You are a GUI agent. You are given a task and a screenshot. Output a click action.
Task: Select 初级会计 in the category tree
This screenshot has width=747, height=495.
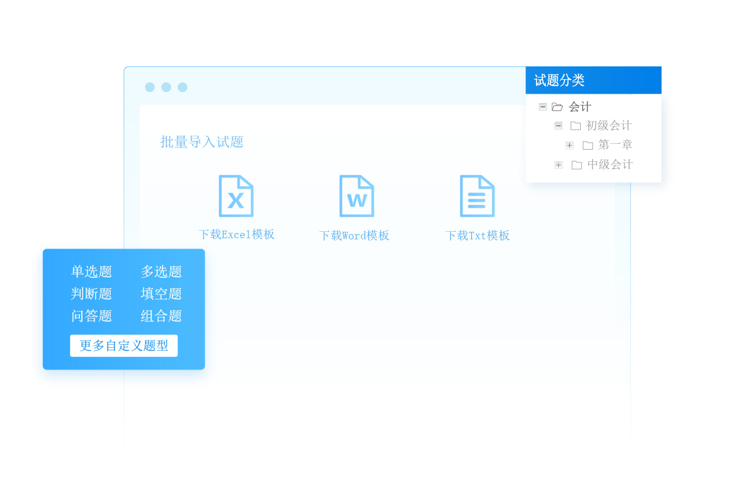609,126
